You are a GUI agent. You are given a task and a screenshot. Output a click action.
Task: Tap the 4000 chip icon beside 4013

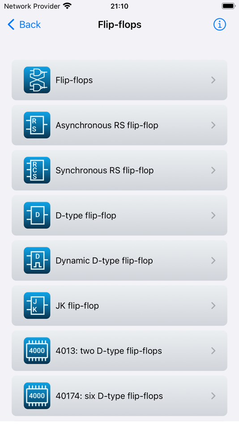point(37,351)
